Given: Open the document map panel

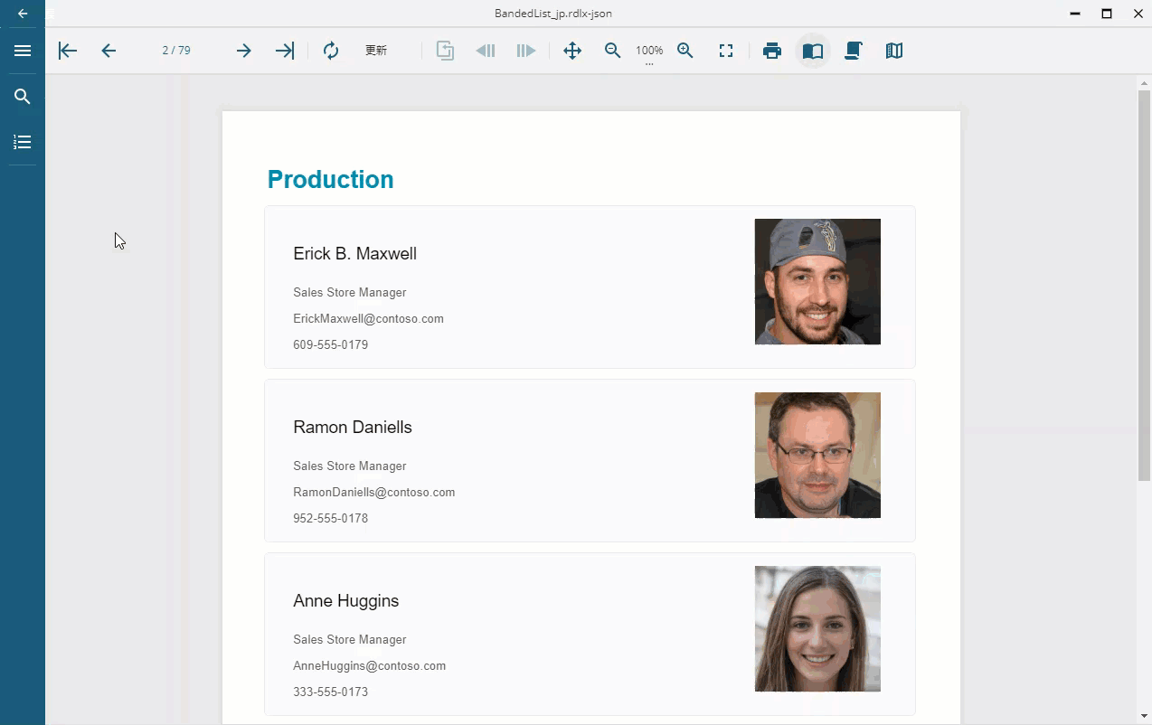Looking at the screenshot, I should pyautogui.click(x=23, y=142).
